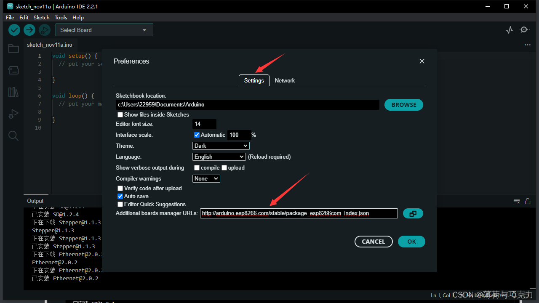Click the BROWSE button
Screen dimensions: 539x303
[404, 105]
